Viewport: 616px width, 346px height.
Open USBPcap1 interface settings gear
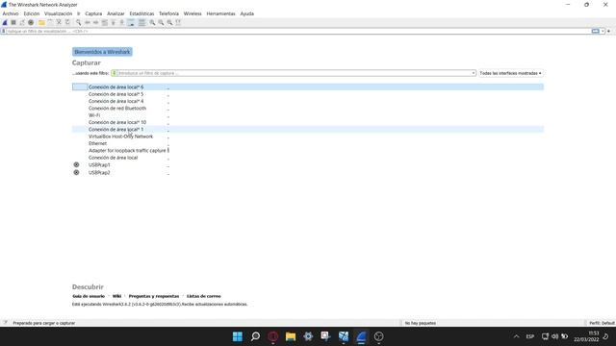click(x=76, y=164)
